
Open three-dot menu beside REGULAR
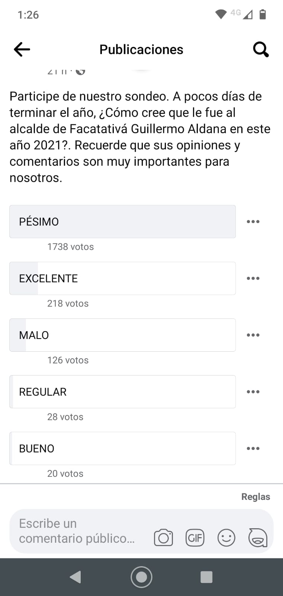coord(253,391)
